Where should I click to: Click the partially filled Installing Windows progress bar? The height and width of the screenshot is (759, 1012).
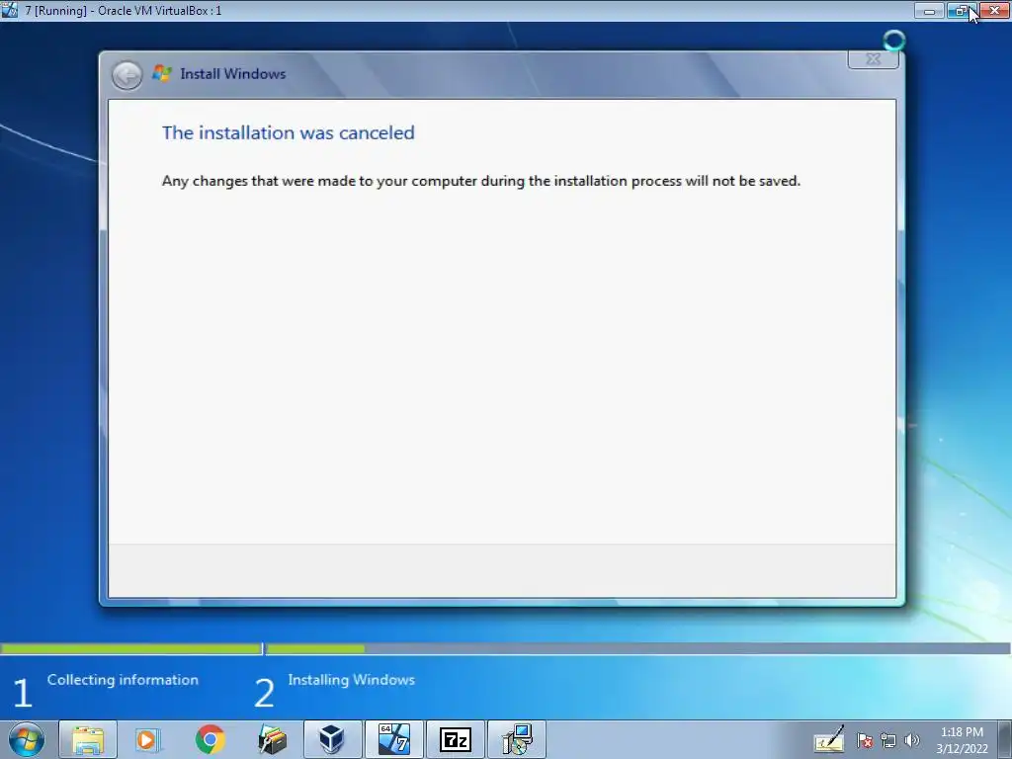(638, 648)
